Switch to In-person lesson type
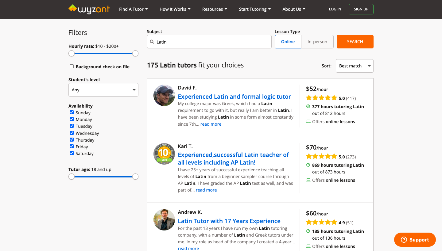Screen dimensions: 442x251 click(317, 42)
